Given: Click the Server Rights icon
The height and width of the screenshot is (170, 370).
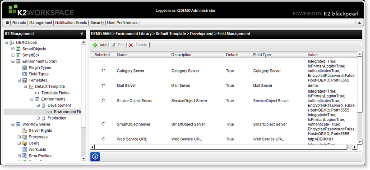Looking at the screenshot, I should (x=24, y=131).
